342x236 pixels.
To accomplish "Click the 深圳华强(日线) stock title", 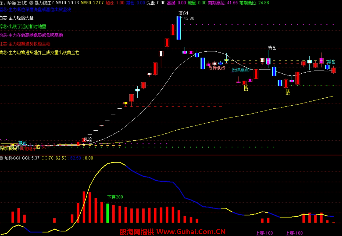I will [14, 3].
